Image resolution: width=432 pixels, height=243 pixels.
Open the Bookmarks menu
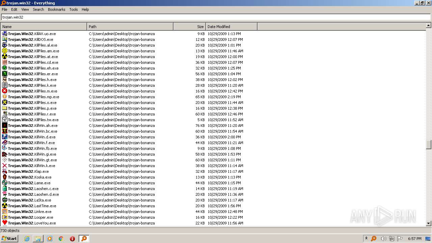coord(56,9)
